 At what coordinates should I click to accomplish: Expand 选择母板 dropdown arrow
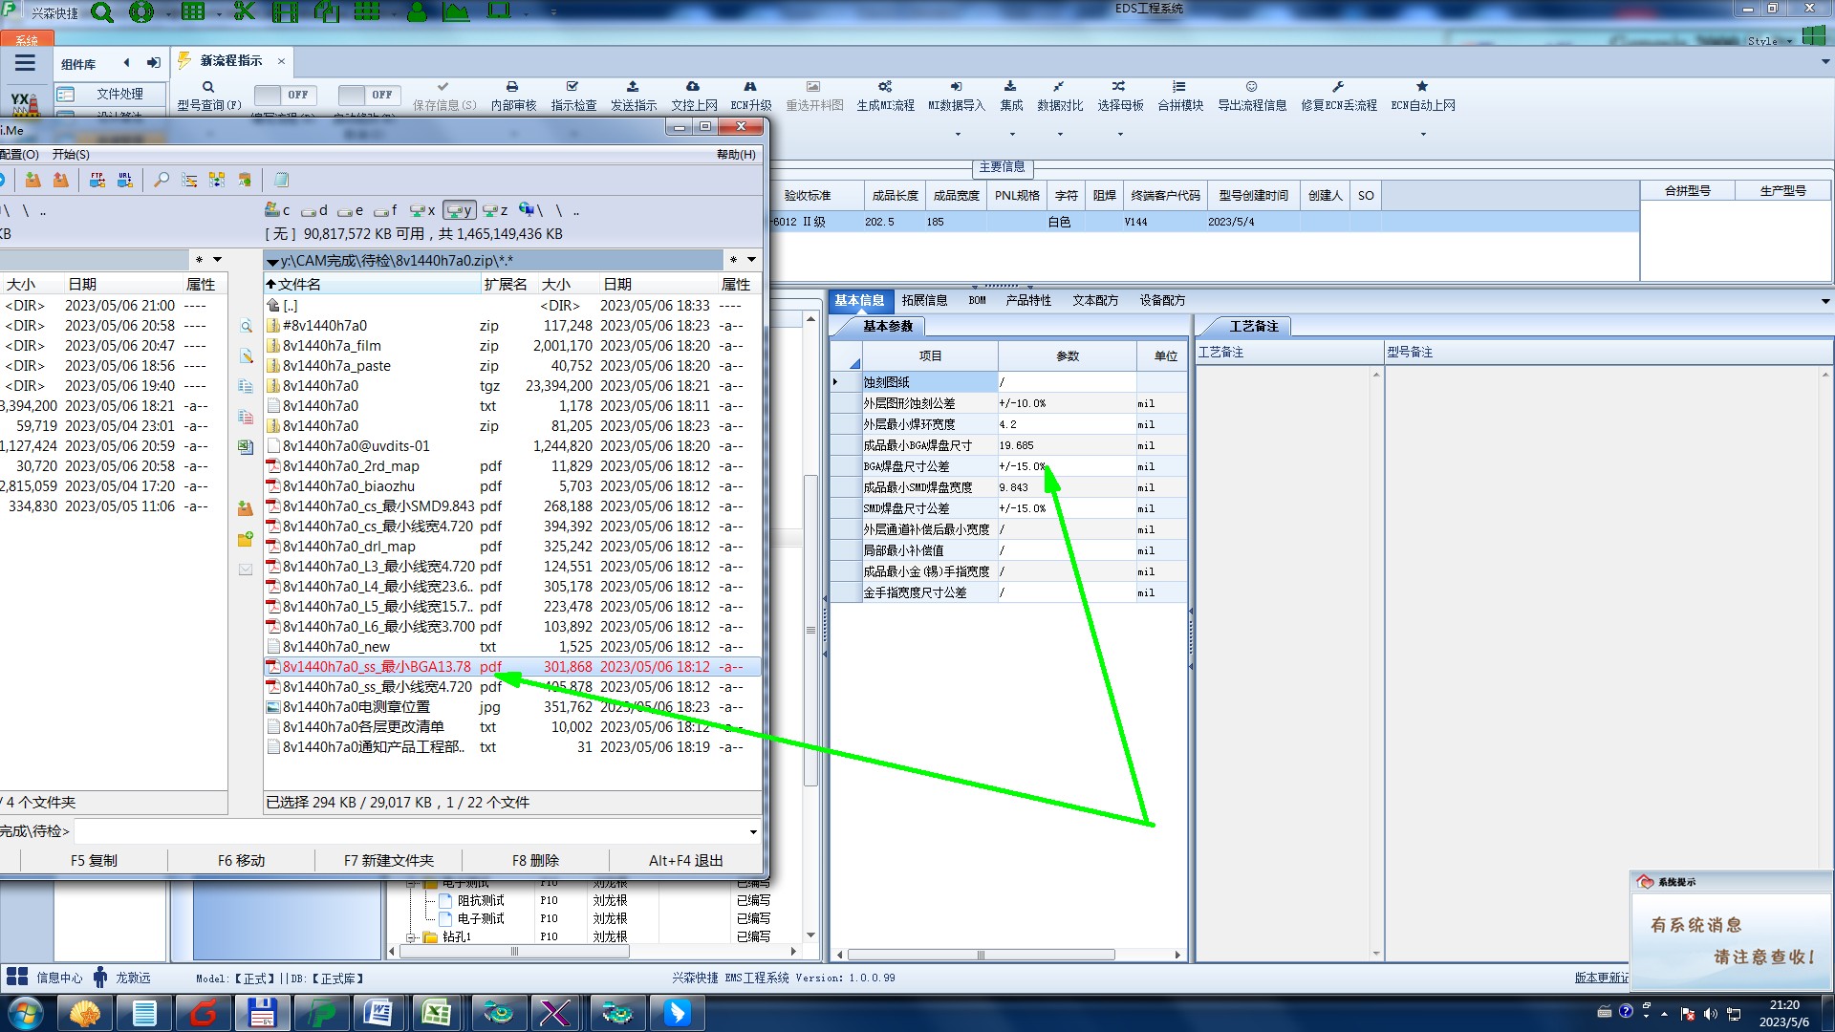[x=1120, y=134]
